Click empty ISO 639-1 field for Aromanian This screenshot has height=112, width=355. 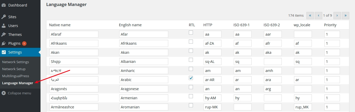[243, 107]
